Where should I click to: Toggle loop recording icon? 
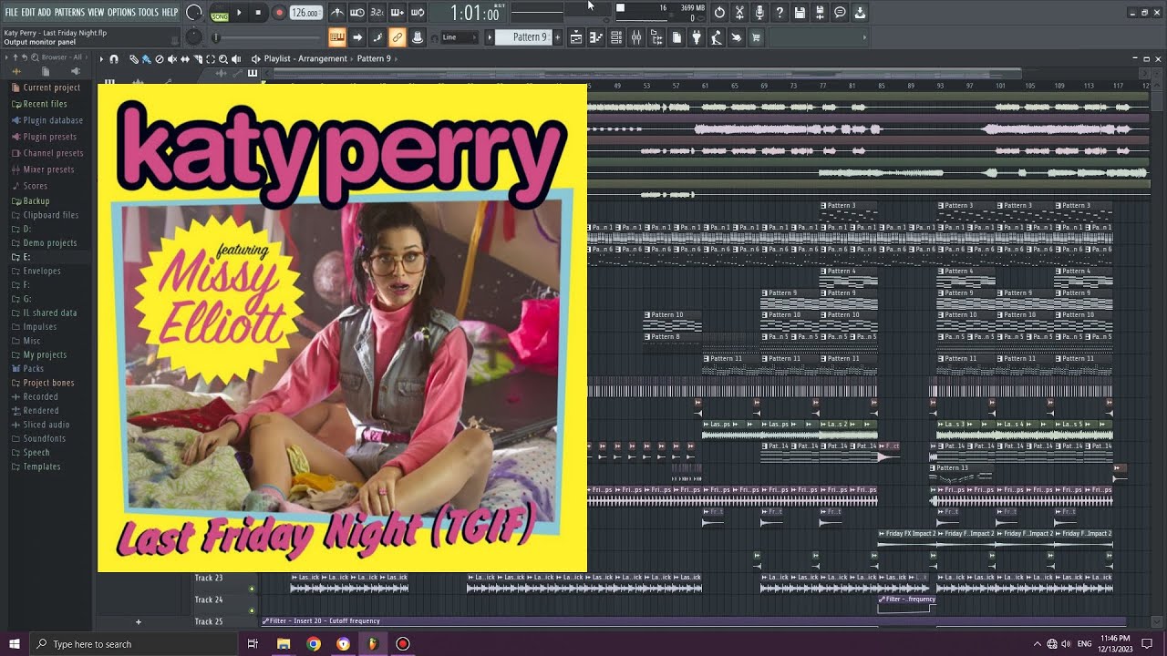click(418, 13)
